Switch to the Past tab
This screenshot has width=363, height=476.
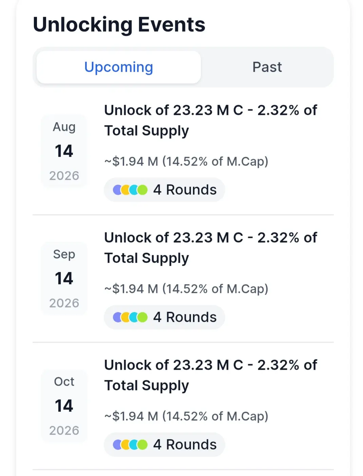point(267,67)
